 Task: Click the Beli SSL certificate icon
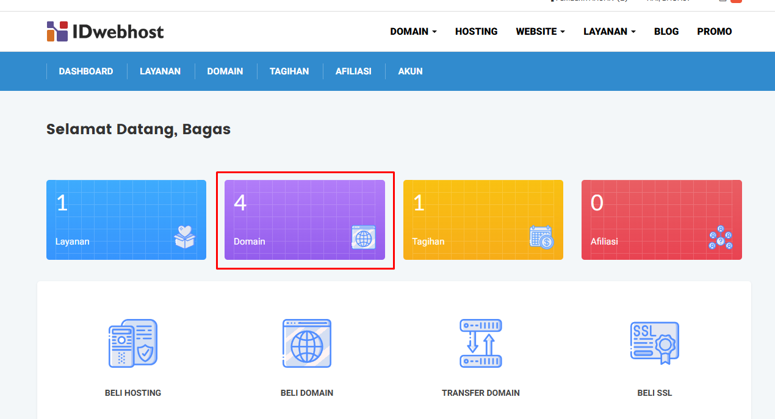(655, 343)
